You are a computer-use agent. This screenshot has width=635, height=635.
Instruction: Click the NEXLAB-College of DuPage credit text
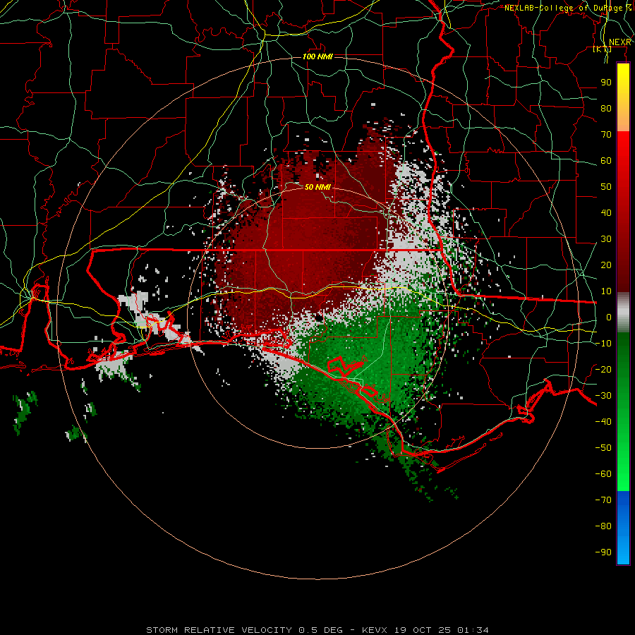click(568, 8)
